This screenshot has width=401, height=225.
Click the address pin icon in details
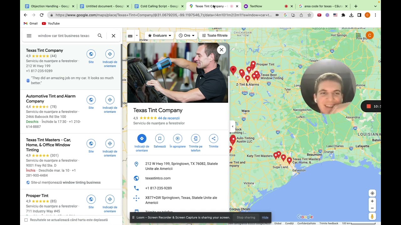pos(136,164)
